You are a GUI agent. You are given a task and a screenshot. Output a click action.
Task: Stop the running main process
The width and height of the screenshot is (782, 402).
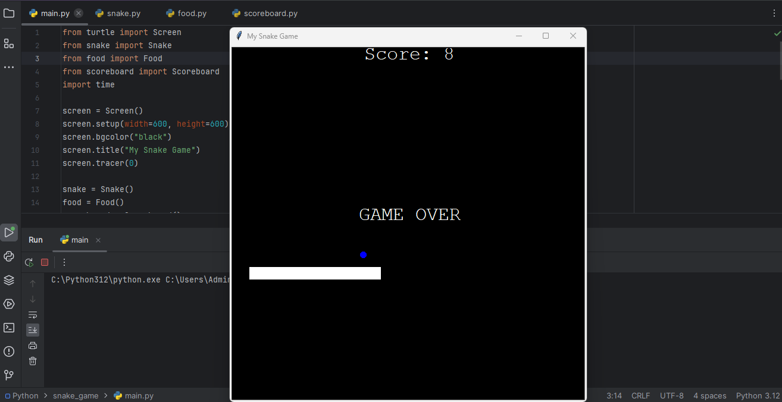click(x=45, y=262)
